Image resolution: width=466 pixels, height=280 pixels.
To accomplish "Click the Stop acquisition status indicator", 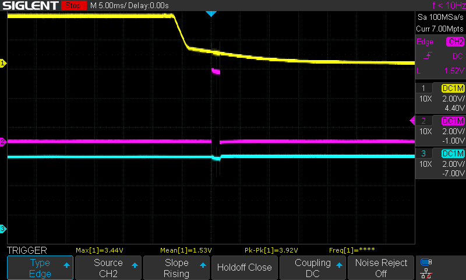I will (73, 5).
